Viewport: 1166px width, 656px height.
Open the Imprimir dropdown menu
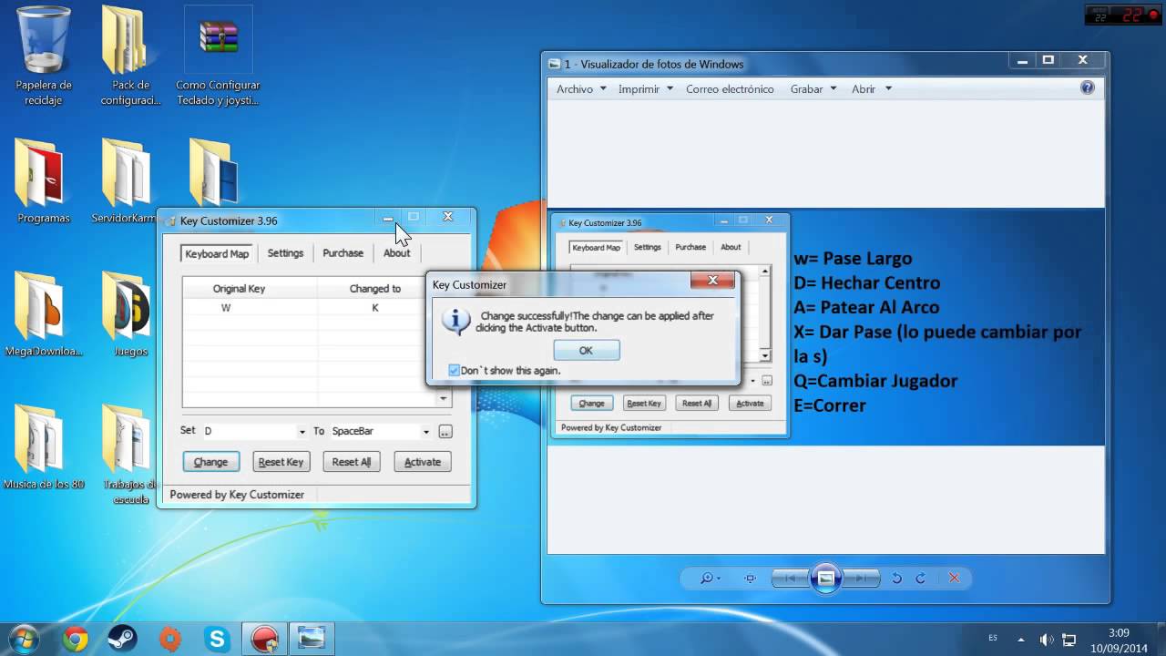pos(645,89)
